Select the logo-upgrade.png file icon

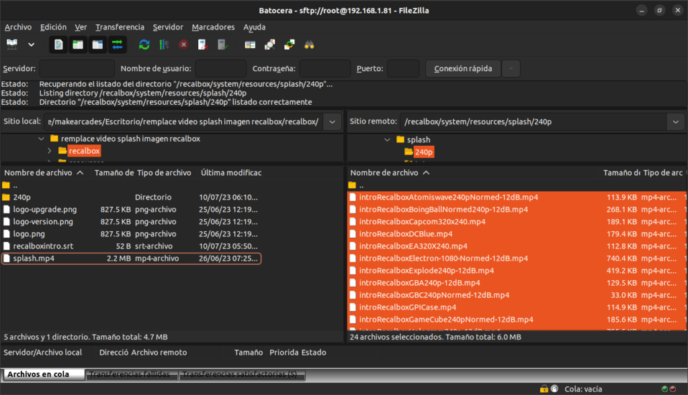click(7, 210)
